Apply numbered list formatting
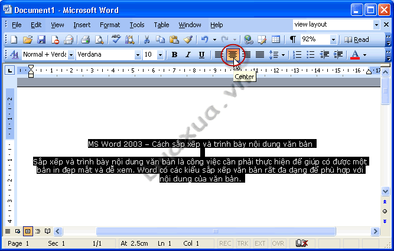 (x=297, y=54)
